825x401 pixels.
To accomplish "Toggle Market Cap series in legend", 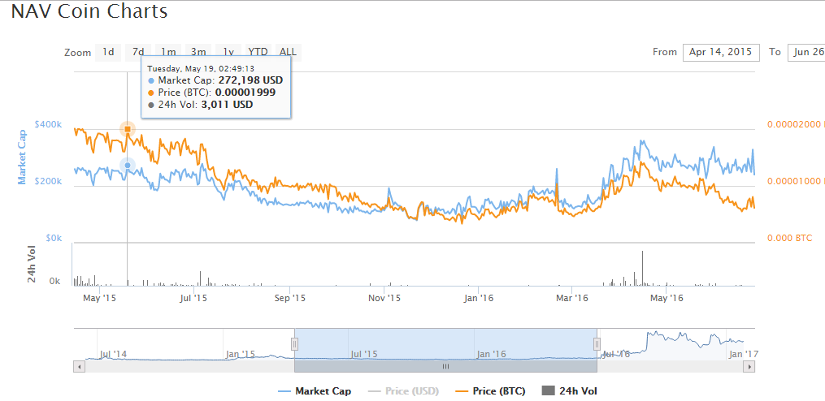I will click(314, 391).
